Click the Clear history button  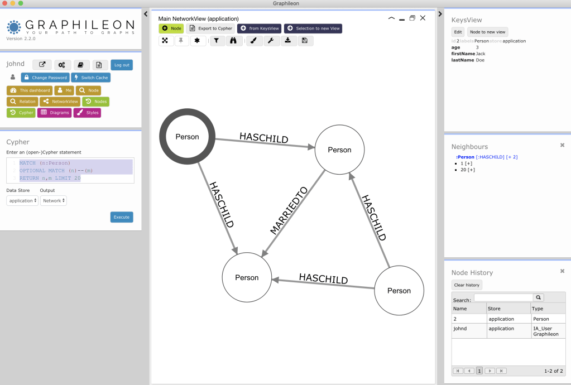[467, 285]
